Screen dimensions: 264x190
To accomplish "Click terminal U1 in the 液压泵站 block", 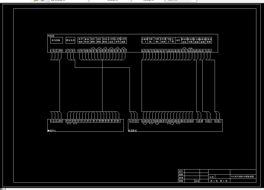I will [x=131, y=121].
